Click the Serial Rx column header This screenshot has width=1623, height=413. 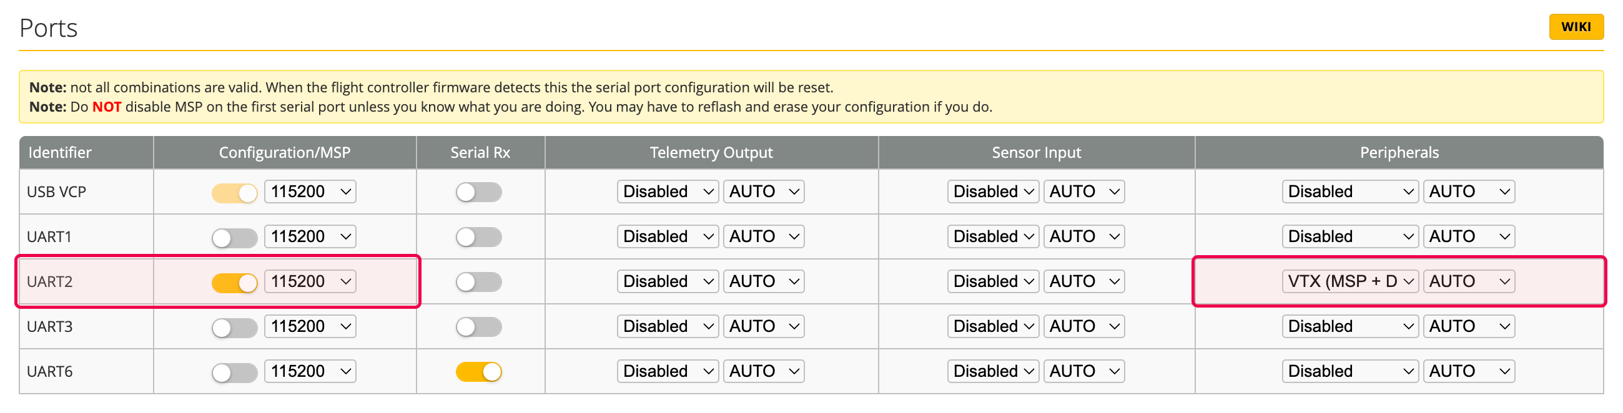(480, 152)
